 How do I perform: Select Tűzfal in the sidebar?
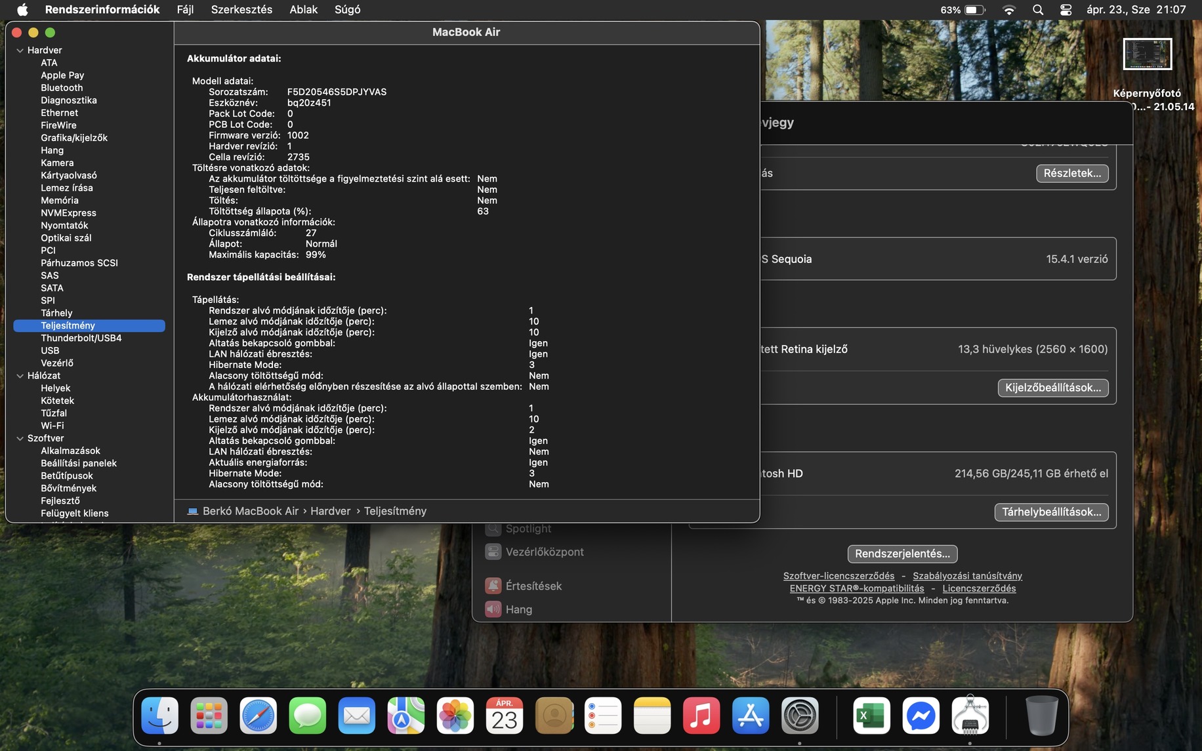pos(54,413)
